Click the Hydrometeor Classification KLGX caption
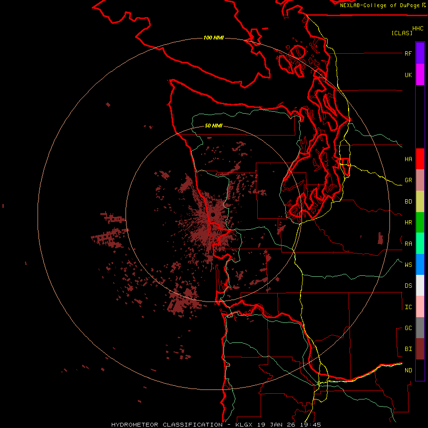This screenshot has height=428, width=428. pos(216,425)
